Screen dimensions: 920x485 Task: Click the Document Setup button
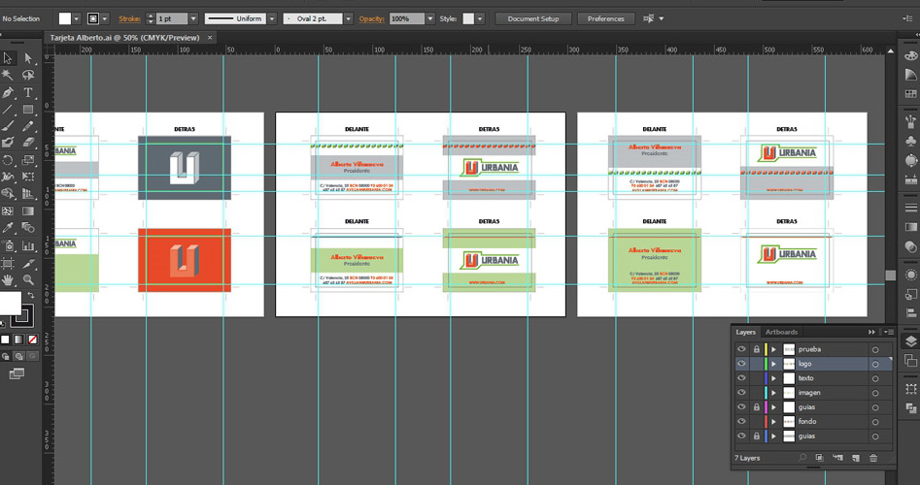(x=533, y=18)
